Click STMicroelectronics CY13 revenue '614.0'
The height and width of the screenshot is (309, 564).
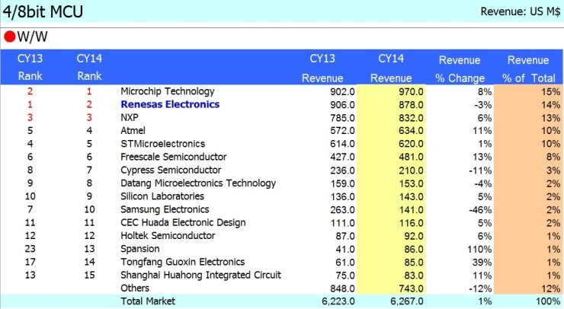(342, 145)
